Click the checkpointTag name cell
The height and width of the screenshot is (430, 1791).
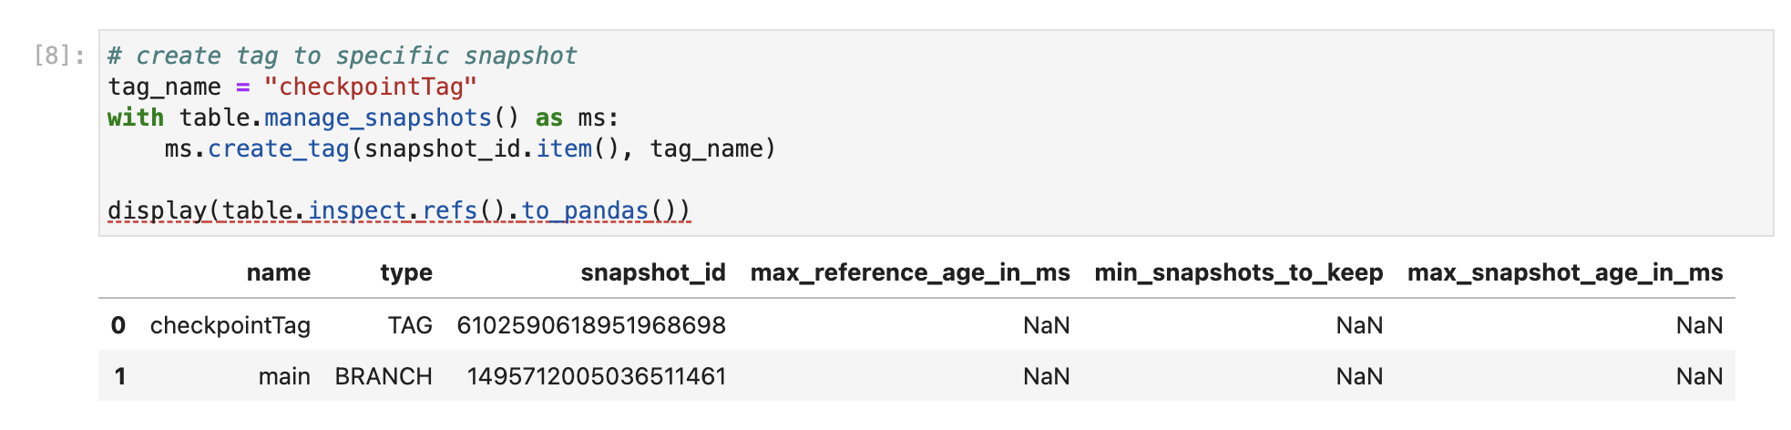[230, 325]
